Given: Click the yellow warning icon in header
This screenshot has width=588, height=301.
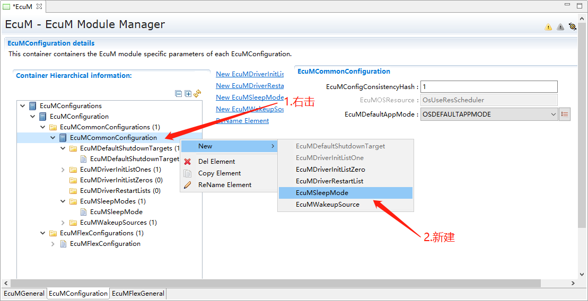Looking at the screenshot, I should 548,27.
